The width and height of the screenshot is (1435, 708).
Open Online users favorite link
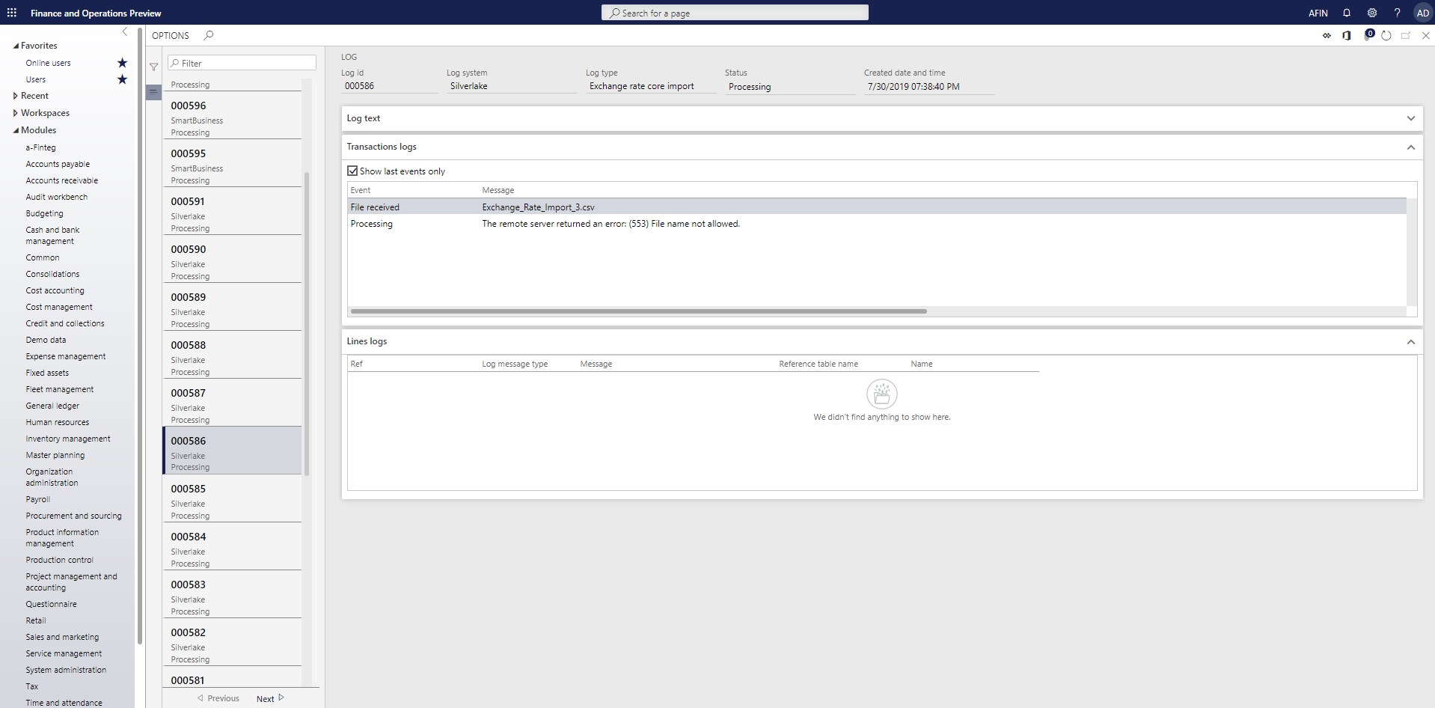(48, 63)
